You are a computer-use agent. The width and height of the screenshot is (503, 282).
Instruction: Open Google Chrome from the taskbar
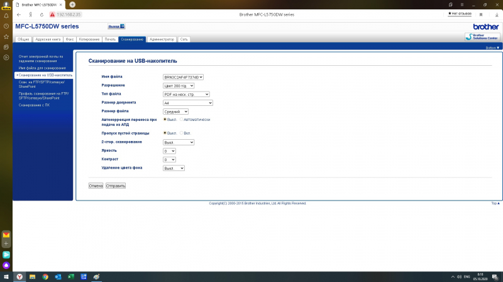point(45,276)
